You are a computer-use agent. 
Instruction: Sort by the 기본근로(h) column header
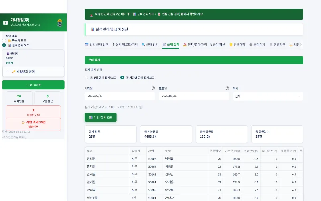coord(232,151)
